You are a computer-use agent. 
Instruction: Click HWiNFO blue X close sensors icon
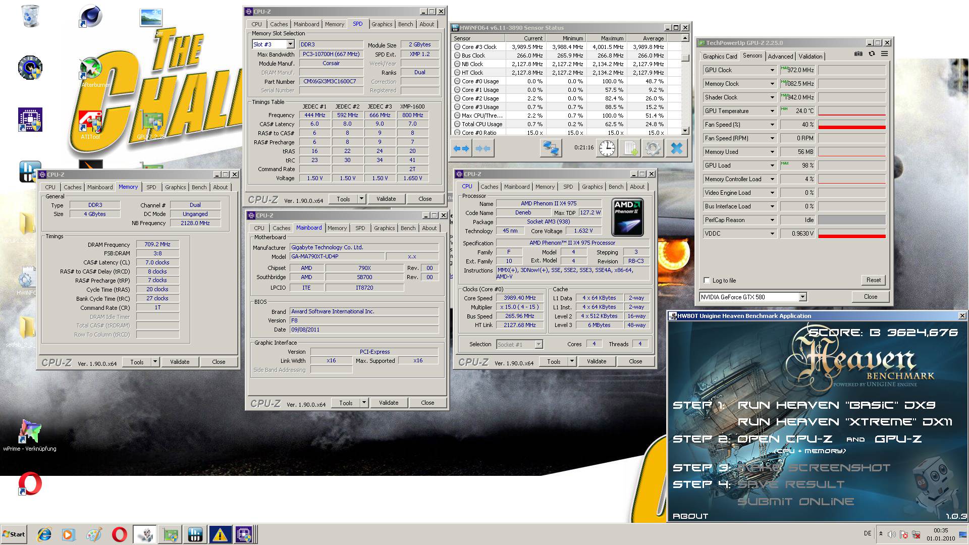pos(676,148)
